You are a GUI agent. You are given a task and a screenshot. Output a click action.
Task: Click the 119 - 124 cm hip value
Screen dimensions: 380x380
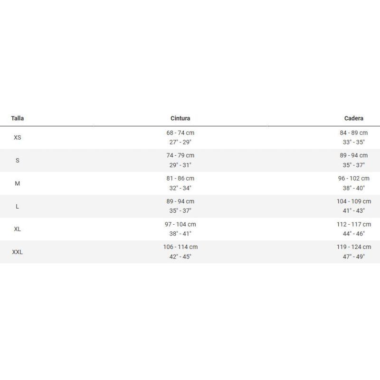coord(353,247)
